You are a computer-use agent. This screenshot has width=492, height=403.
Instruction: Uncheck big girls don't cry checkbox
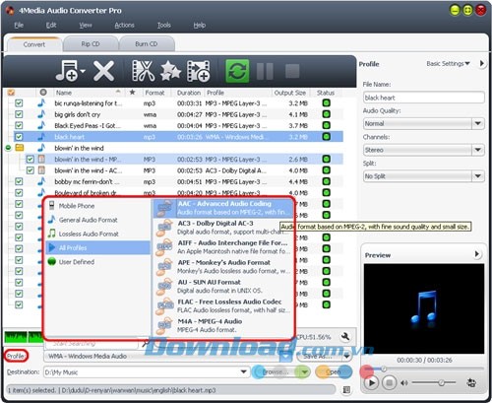pyautogui.click(x=19, y=114)
